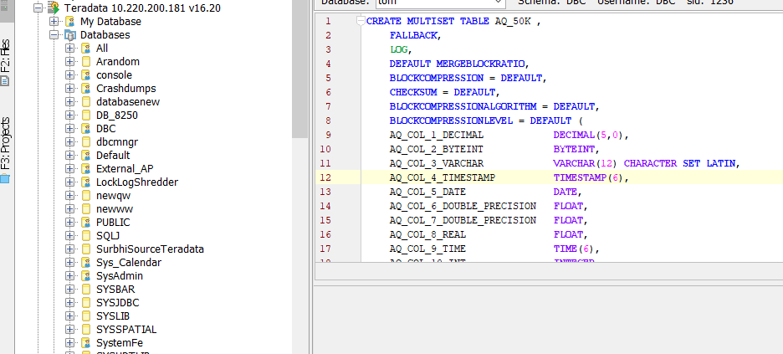The width and height of the screenshot is (783, 354).
Task: Click the PUBLIC database icon
Action: pyautogui.click(x=85, y=223)
